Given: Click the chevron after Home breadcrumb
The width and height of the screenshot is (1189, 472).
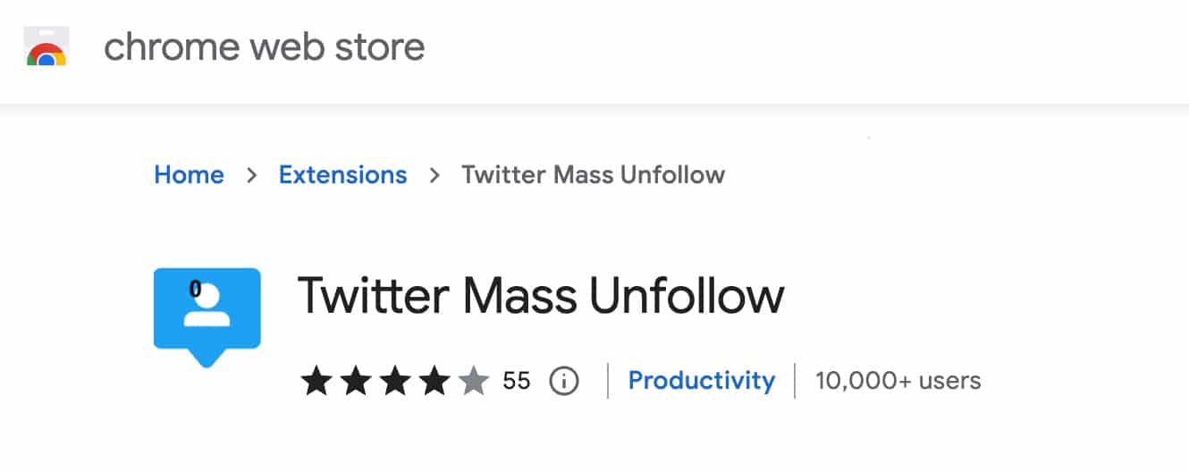Looking at the screenshot, I should (x=252, y=175).
